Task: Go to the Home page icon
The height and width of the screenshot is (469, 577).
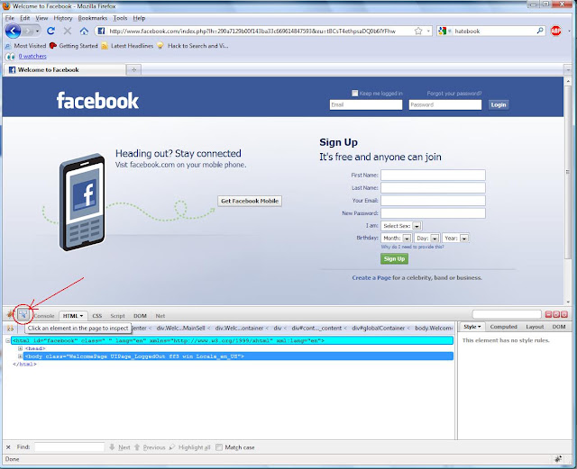Action: tap(84, 31)
